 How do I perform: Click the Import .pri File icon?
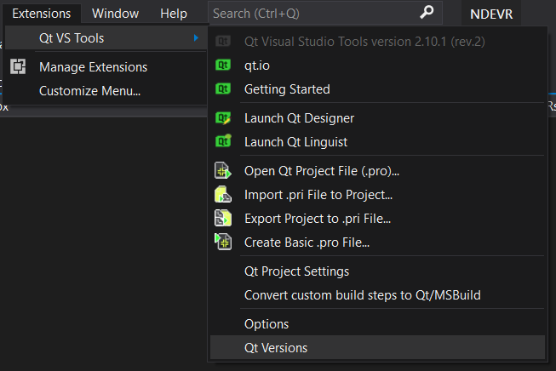click(x=223, y=194)
